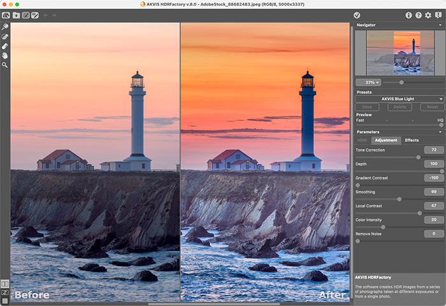446x306 pixels.
Task: Open Preferences via the gear icon
Action: pyautogui.click(x=428, y=15)
